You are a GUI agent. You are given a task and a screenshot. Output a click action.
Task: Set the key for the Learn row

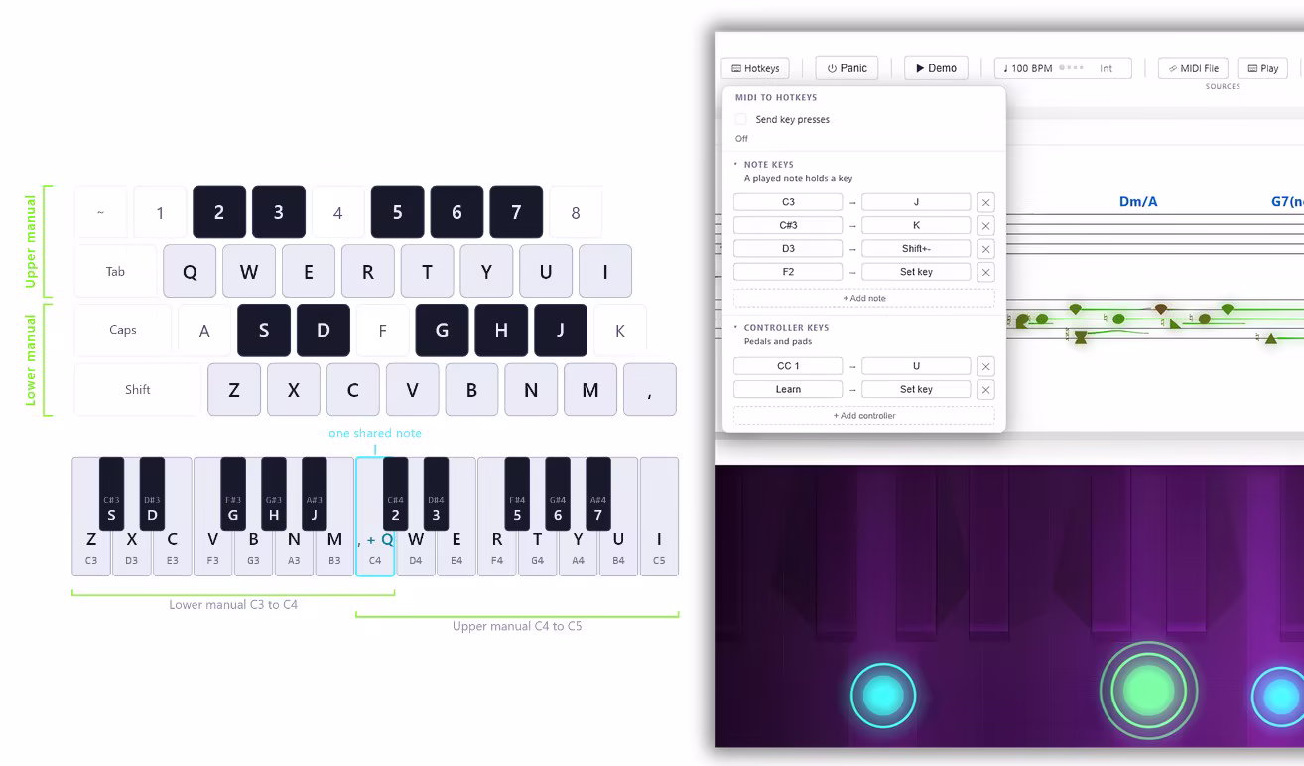(916, 389)
